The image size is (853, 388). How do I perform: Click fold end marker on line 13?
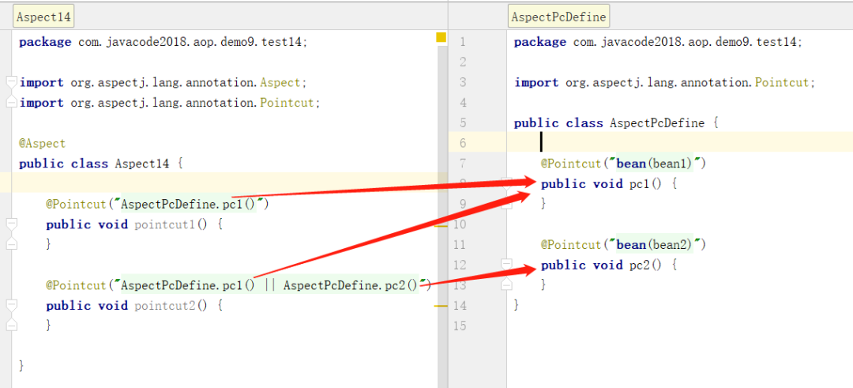(x=506, y=284)
